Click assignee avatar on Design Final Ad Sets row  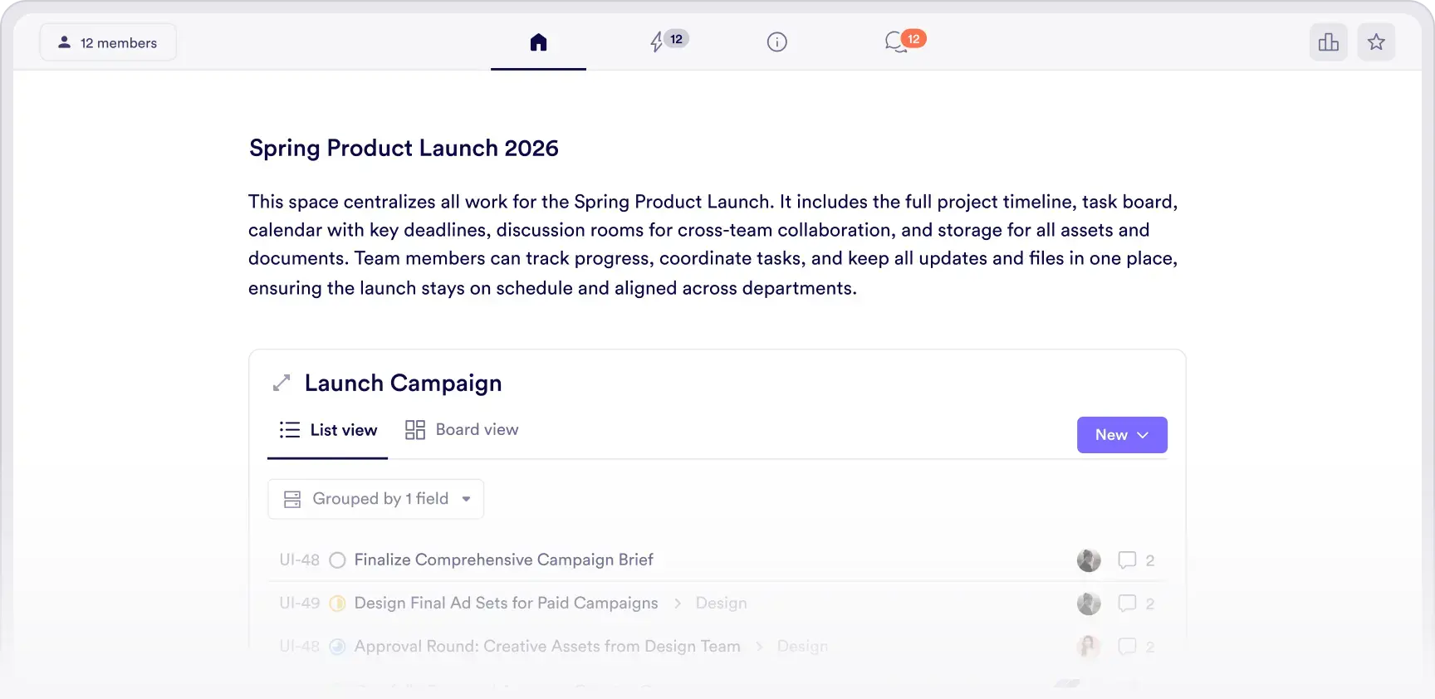(1089, 604)
